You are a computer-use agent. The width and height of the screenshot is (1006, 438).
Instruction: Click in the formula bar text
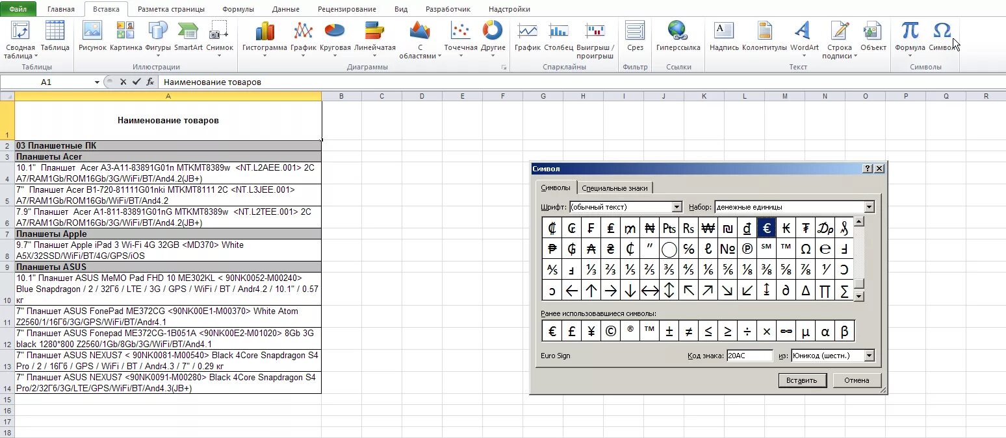click(x=212, y=82)
